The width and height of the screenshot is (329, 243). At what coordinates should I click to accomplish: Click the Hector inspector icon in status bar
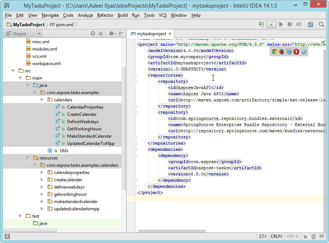314,236
